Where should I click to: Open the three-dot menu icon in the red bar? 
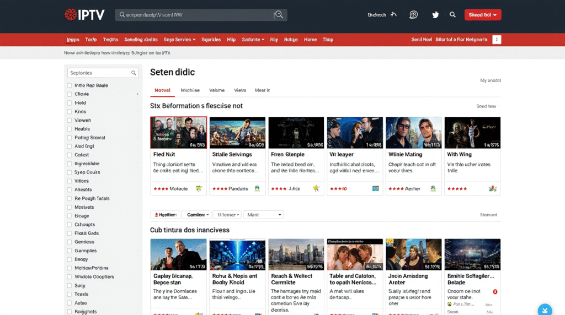coord(497,40)
